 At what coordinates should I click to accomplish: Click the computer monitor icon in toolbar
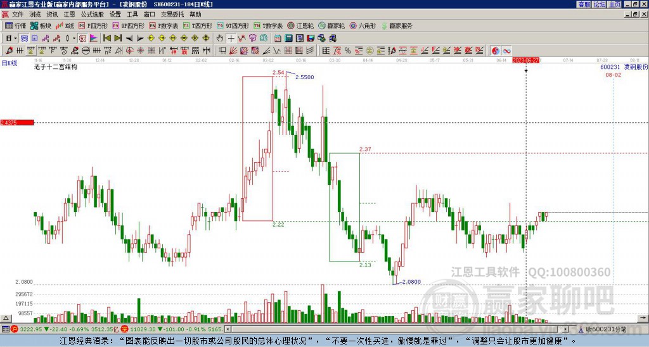click(x=332, y=39)
